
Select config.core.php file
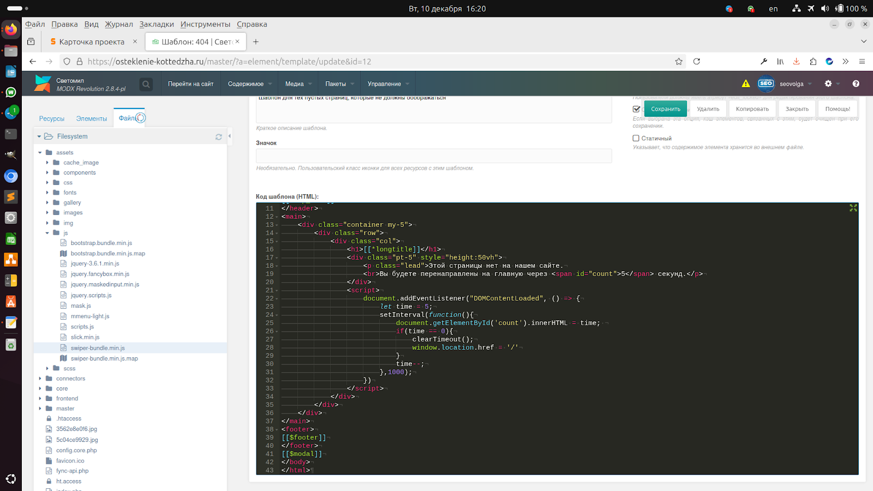(76, 451)
